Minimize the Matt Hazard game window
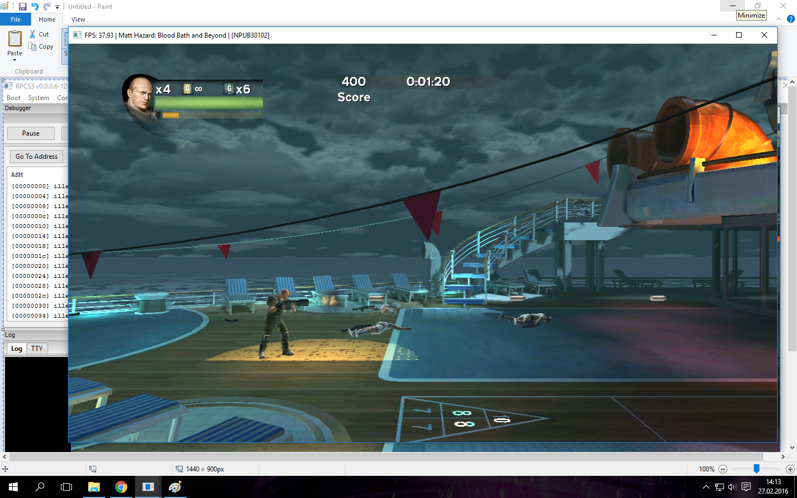The image size is (797, 498). point(714,35)
